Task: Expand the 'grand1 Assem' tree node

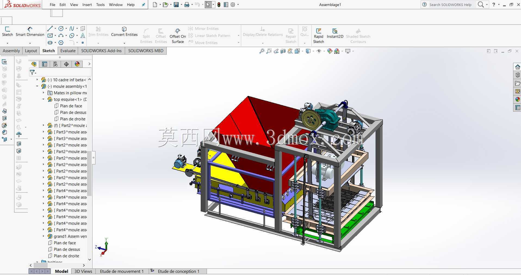Action: (x=44, y=236)
